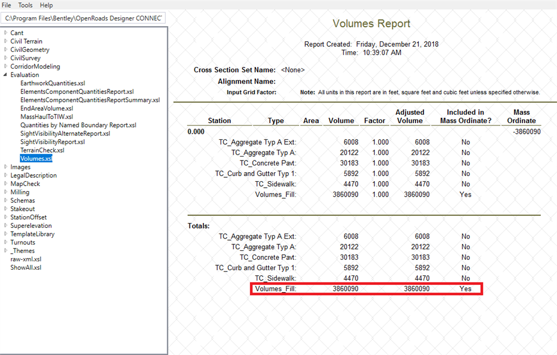The width and height of the screenshot is (557, 355).
Task: Select the TemplateLibrary folder label
Action: (32, 234)
